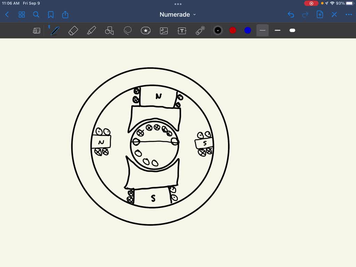Select the Pen tool
Viewport: 356px width, 267px height.
point(54,30)
